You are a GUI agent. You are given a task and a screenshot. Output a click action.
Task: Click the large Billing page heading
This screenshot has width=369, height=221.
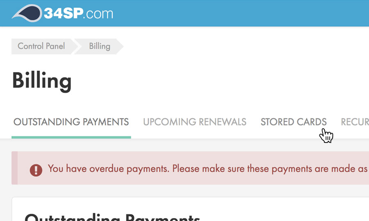pyautogui.click(x=42, y=81)
